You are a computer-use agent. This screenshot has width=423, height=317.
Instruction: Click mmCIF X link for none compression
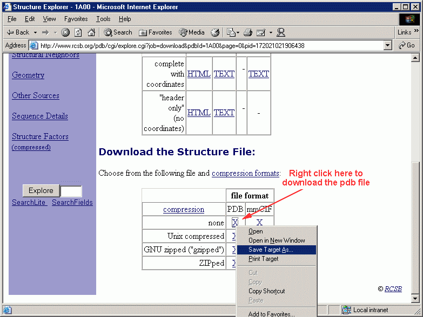[259, 223]
